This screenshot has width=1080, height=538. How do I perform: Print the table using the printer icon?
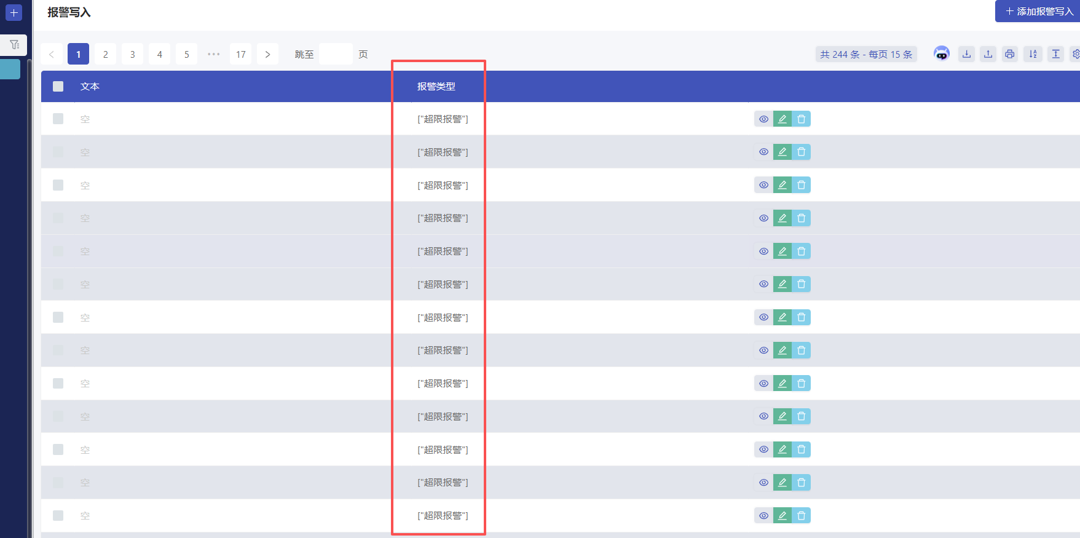(1009, 54)
